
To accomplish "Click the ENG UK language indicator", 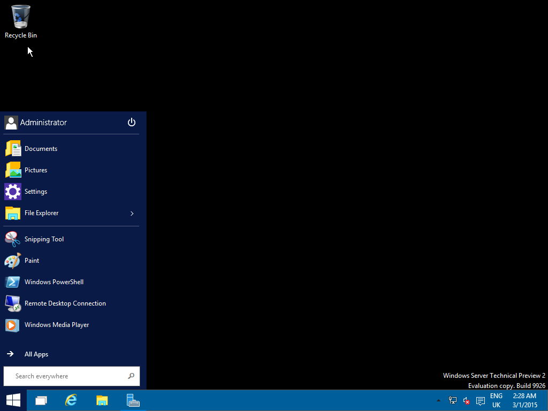I will click(496, 400).
